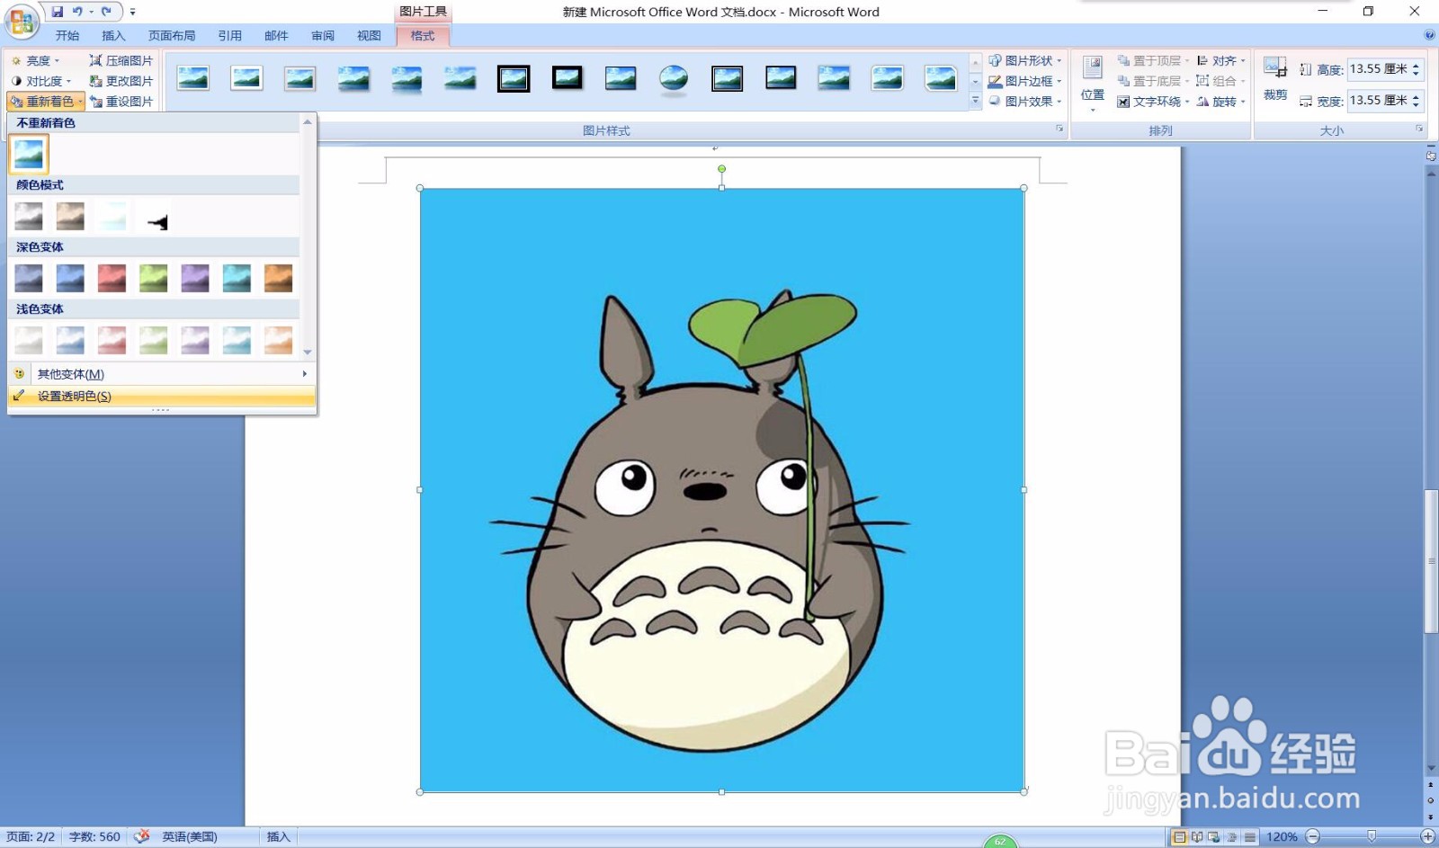This screenshot has height=848, width=1439.
Task: Switch to web layout view
Action: coord(1214,837)
